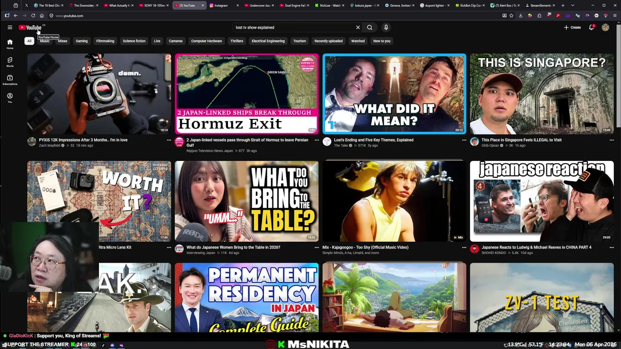Open the account avatar menu
This screenshot has width=621, height=349.
click(605, 28)
